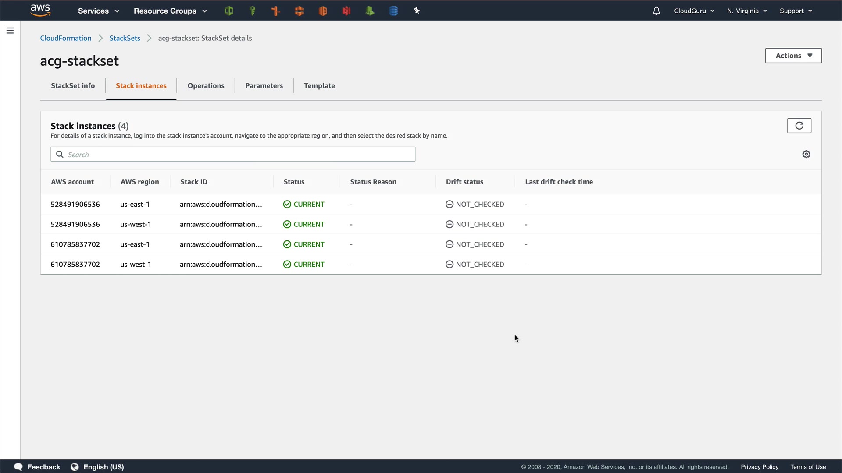Go to the StackSets breadcrumb link
842x473 pixels.
click(x=125, y=38)
